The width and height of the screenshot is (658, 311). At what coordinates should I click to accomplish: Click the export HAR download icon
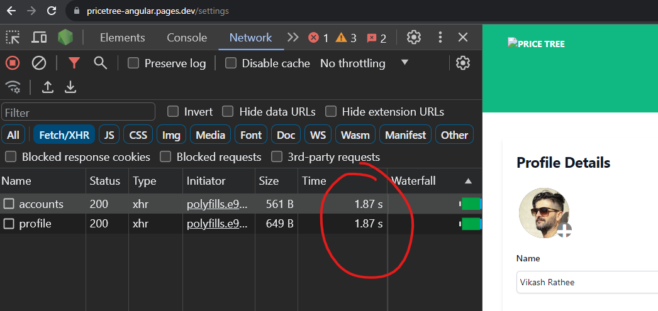tap(70, 87)
